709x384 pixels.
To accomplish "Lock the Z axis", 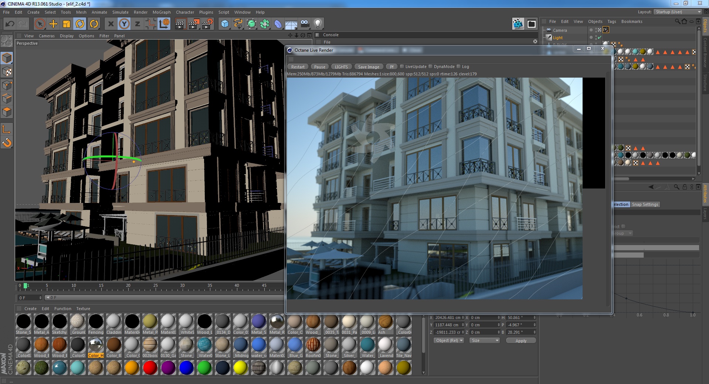I will coord(138,24).
